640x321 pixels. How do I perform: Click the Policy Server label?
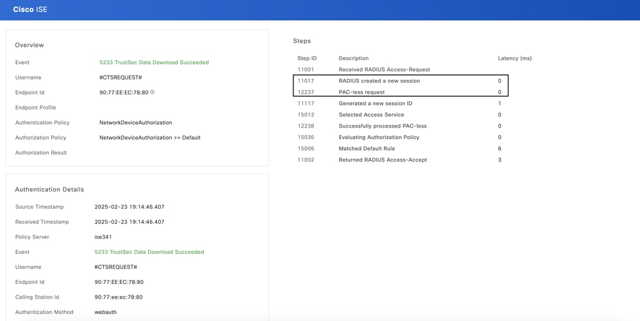[32, 237]
